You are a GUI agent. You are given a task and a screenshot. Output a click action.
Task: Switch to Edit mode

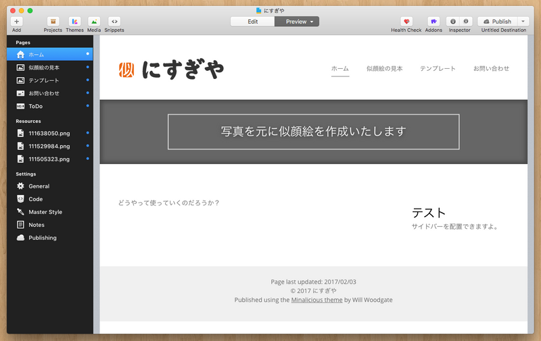coord(252,22)
